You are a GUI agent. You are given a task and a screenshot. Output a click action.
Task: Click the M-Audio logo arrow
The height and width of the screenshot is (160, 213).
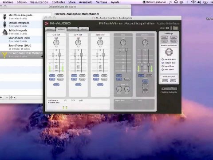point(47,24)
